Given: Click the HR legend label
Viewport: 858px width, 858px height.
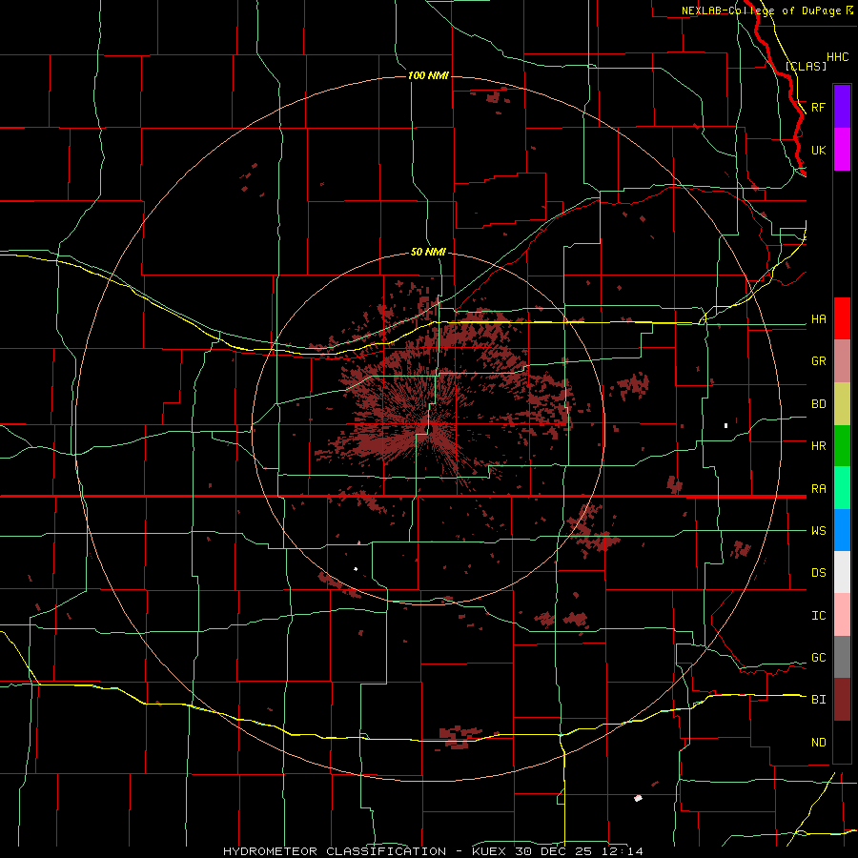Looking at the screenshot, I should pos(818,446).
